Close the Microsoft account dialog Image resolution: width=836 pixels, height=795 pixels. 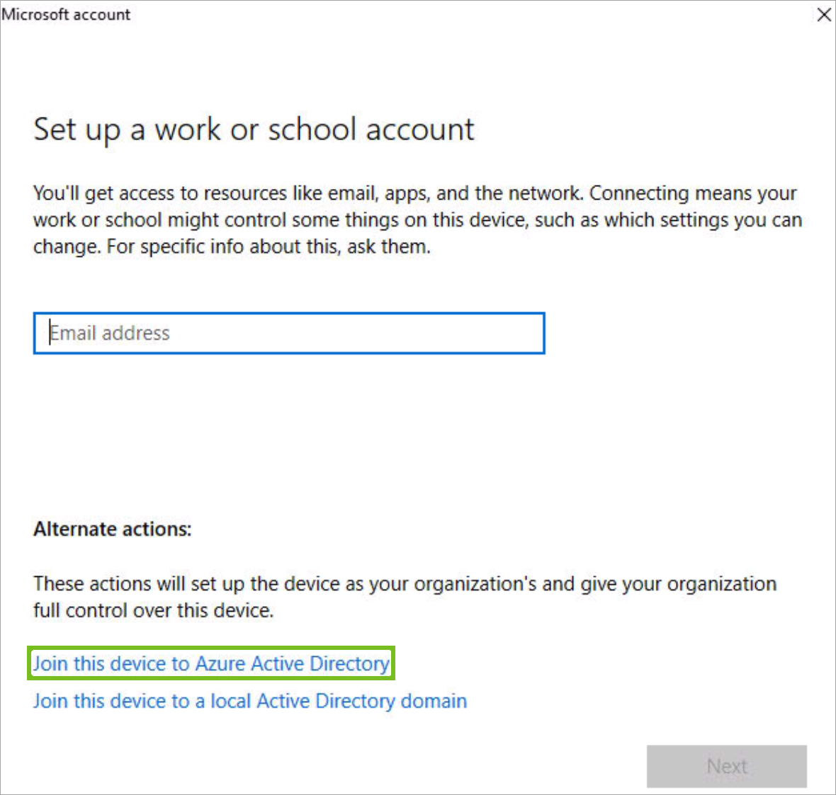[824, 14]
